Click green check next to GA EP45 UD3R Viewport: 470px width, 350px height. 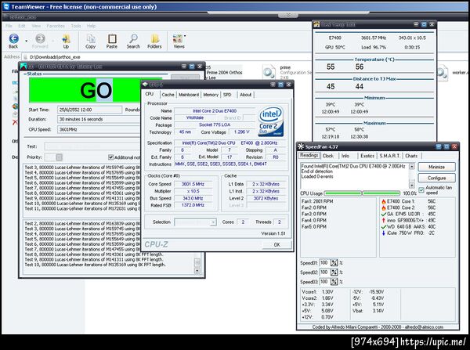click(x=383, y=215)
